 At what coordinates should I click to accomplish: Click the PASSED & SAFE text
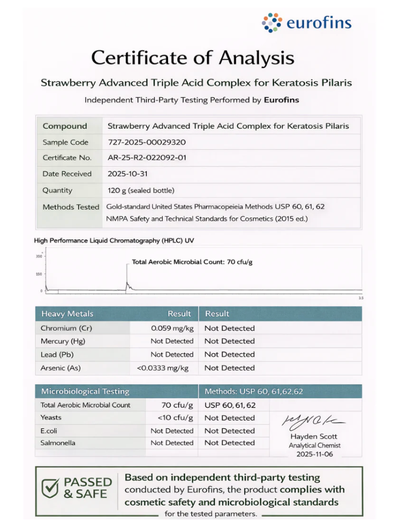click(x=88, y=488)
